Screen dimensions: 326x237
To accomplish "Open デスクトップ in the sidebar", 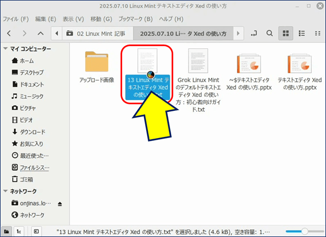I will click(x=28, y=72).
